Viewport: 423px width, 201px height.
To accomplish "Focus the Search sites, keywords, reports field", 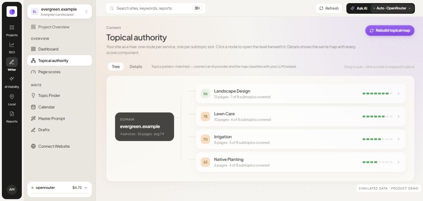I will [x=156, y=8].
